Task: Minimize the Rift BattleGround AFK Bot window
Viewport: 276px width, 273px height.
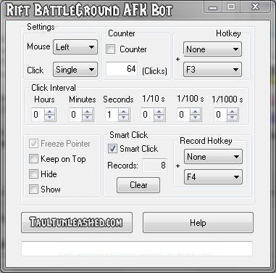Action: point(213,7)
